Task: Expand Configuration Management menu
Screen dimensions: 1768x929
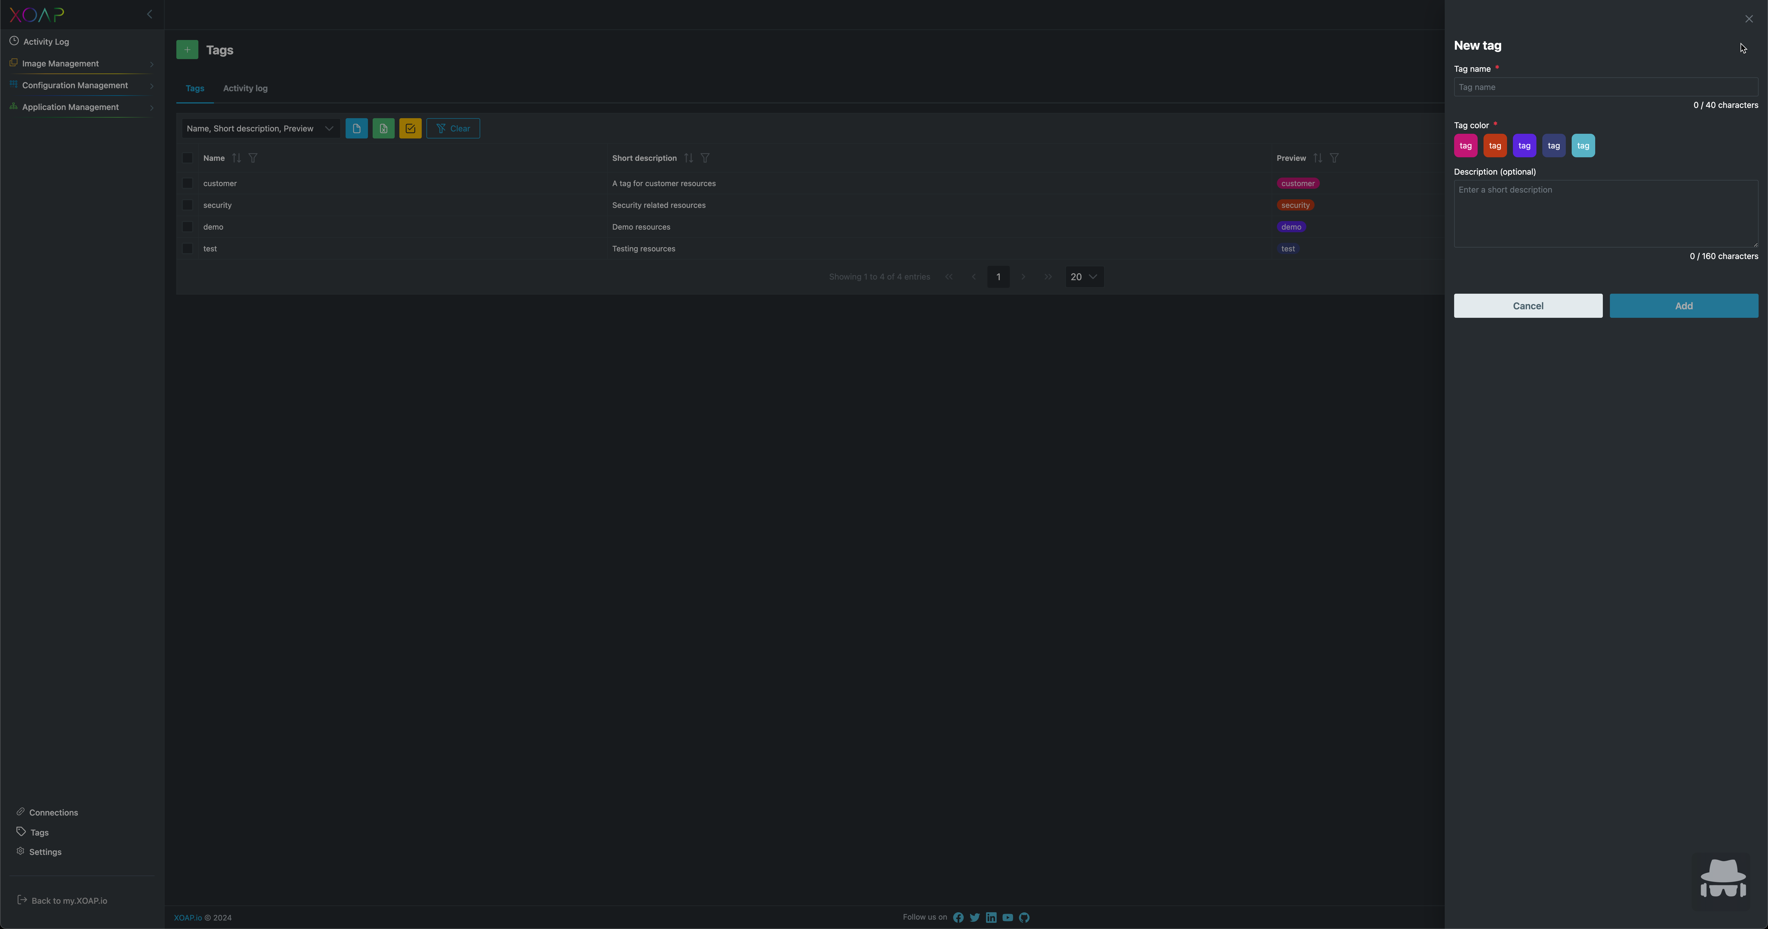Action: click(x=82, y=85)
